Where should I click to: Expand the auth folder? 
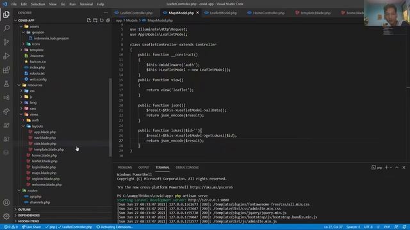click(24, 120)
